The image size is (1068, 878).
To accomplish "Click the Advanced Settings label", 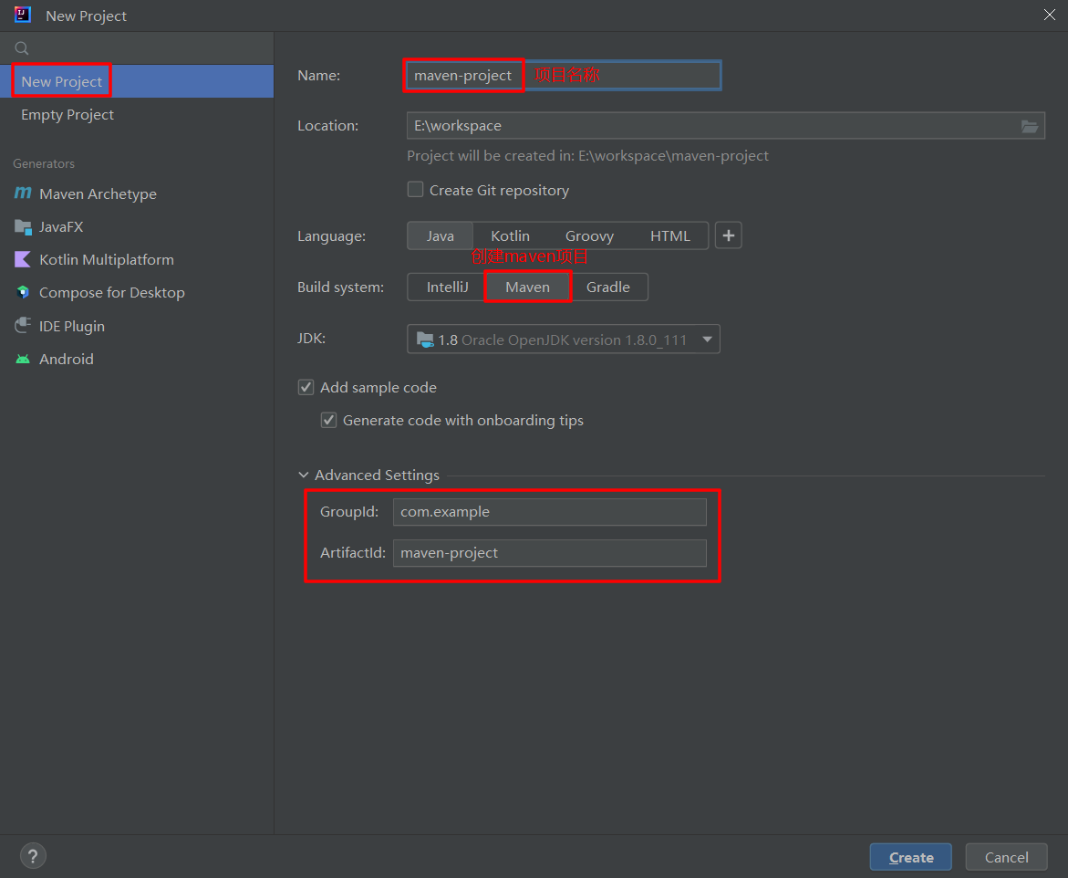I will coord(377,476).
